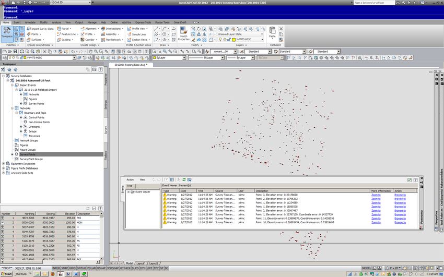Expand the Linework Code Sets tree node
This screenshot has height=277, width=444.
tap(4, 173)
